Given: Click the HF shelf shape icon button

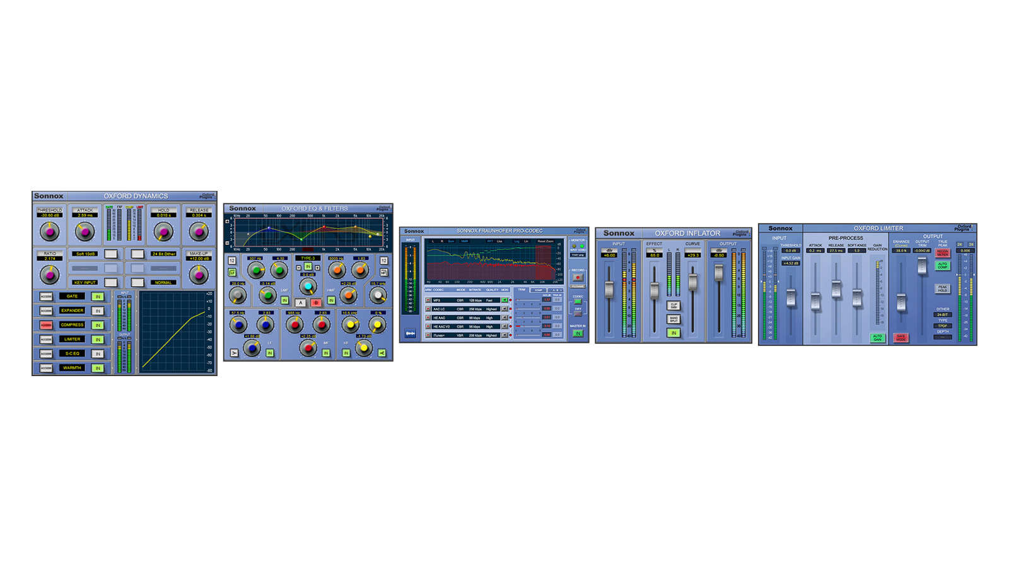Looking at the screenshot, I should (x=382, y=353).
